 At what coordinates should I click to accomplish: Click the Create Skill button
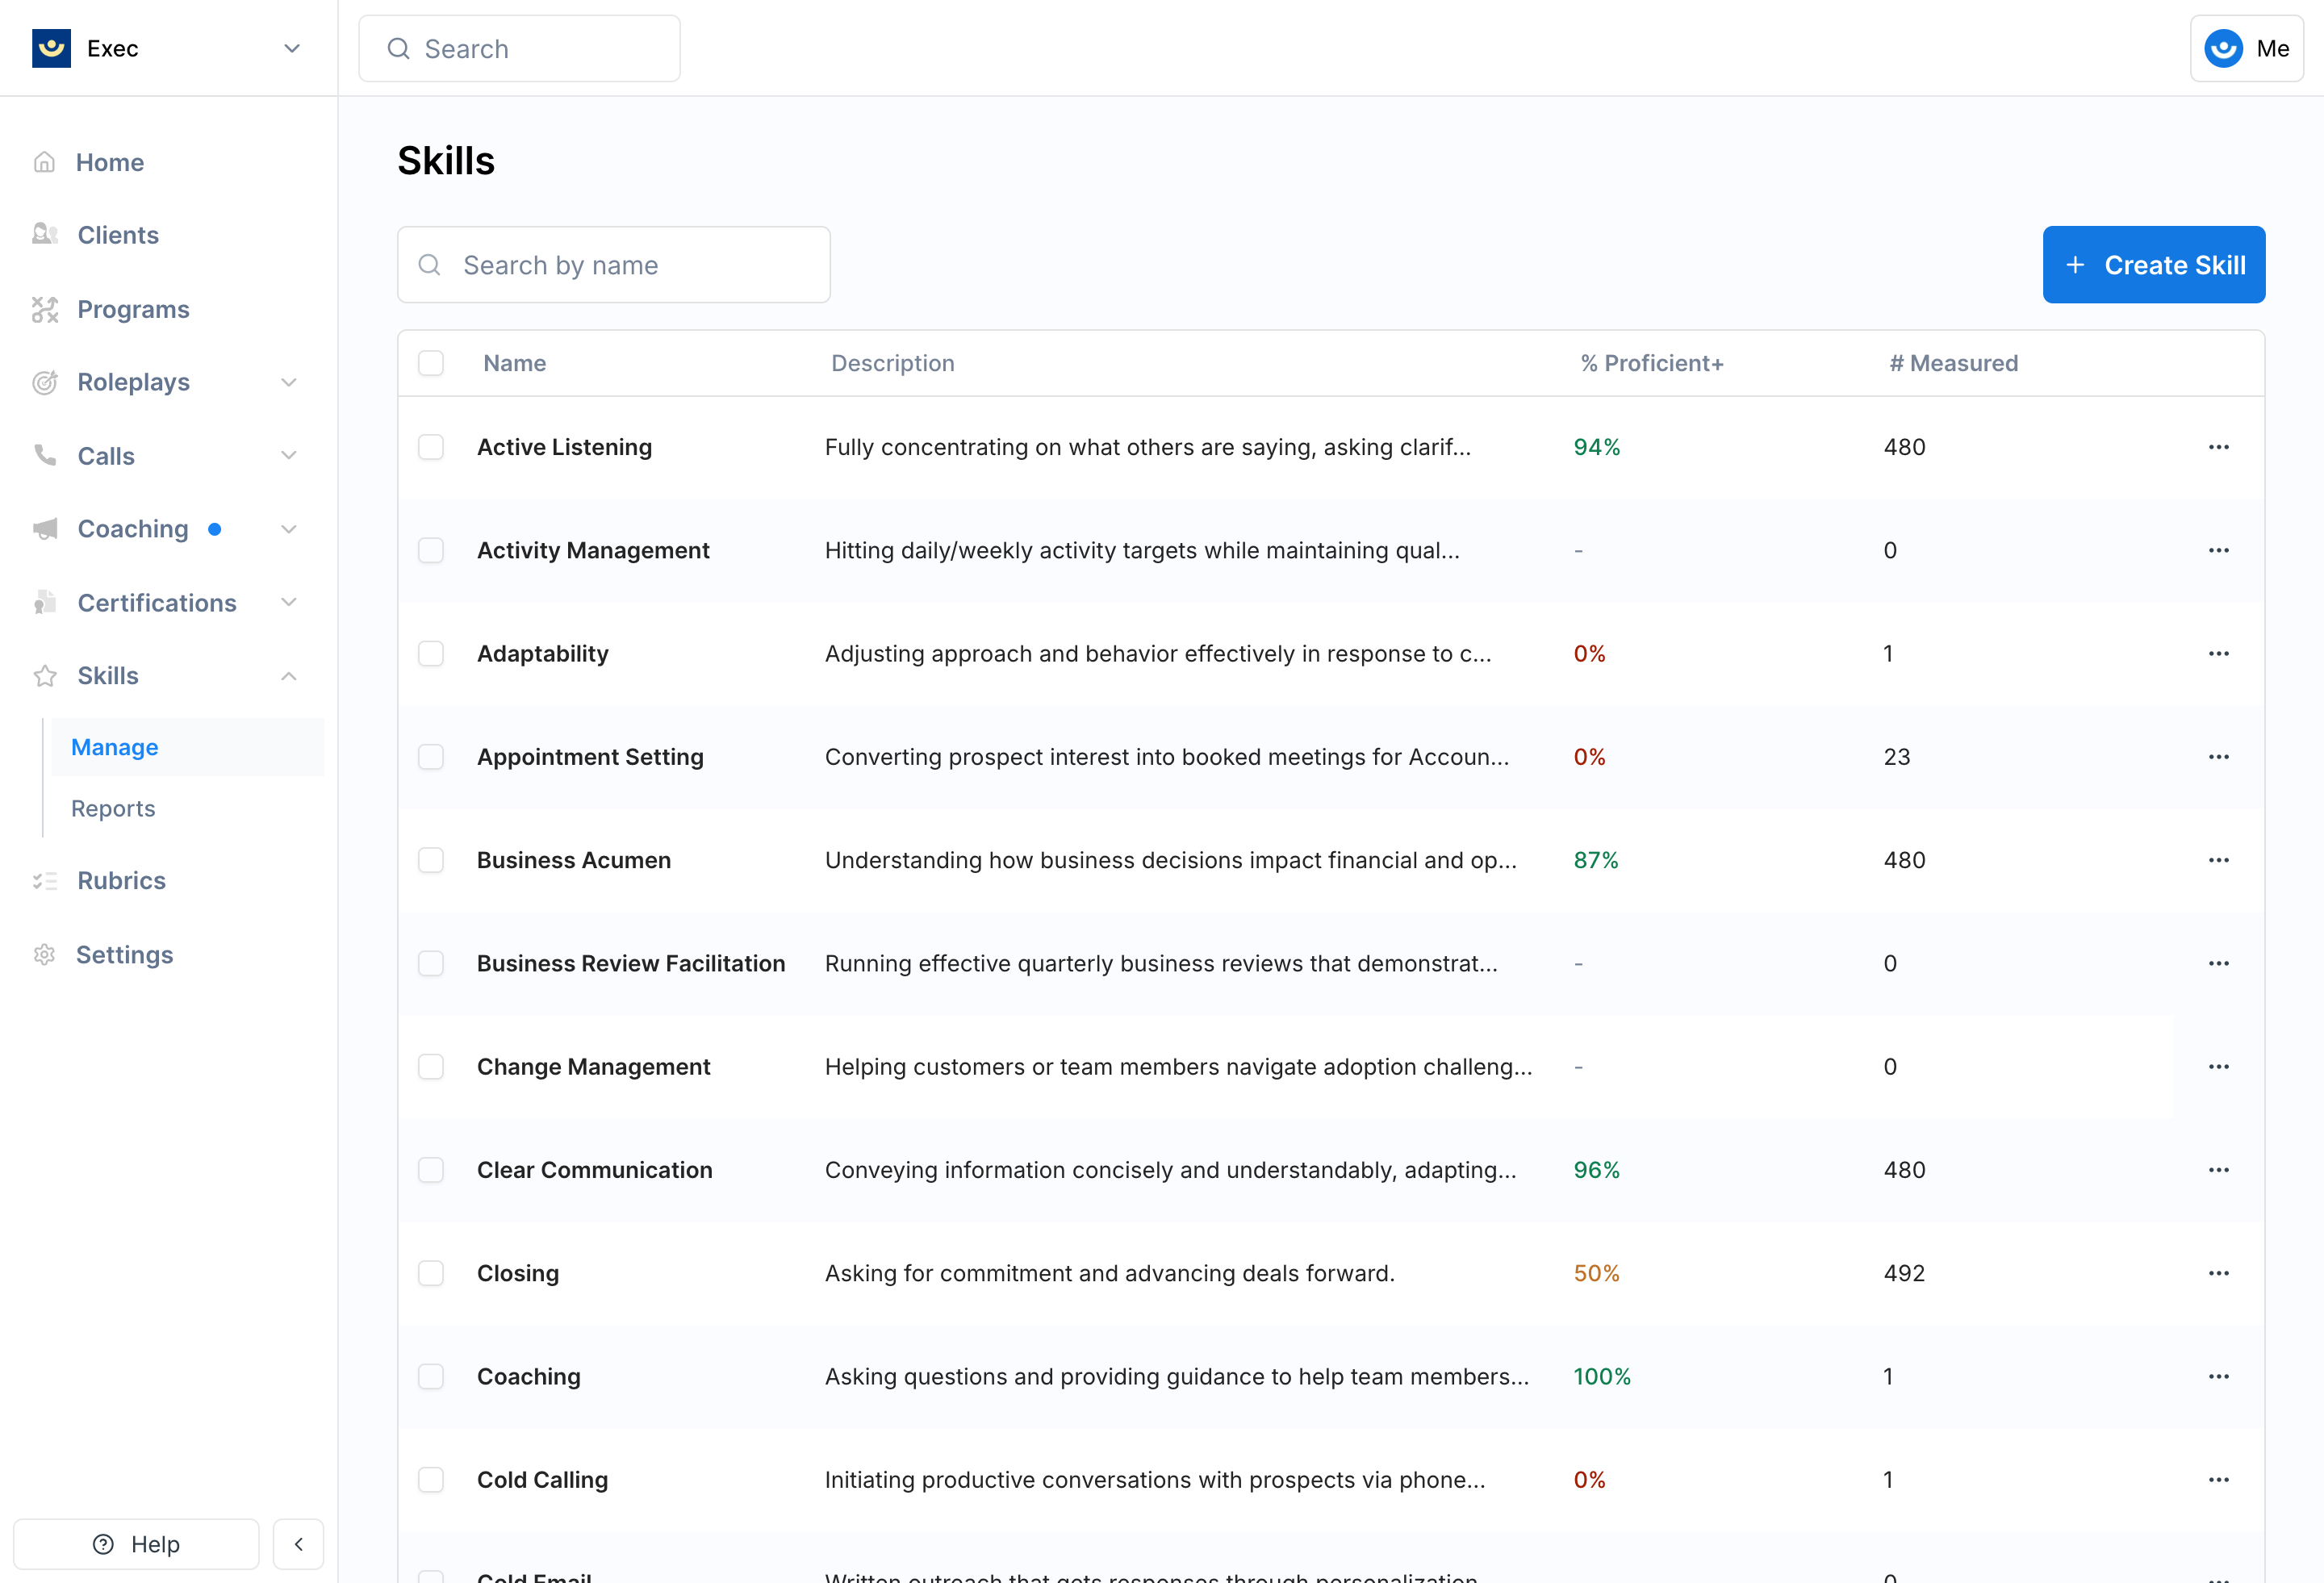click(2154, 264)
